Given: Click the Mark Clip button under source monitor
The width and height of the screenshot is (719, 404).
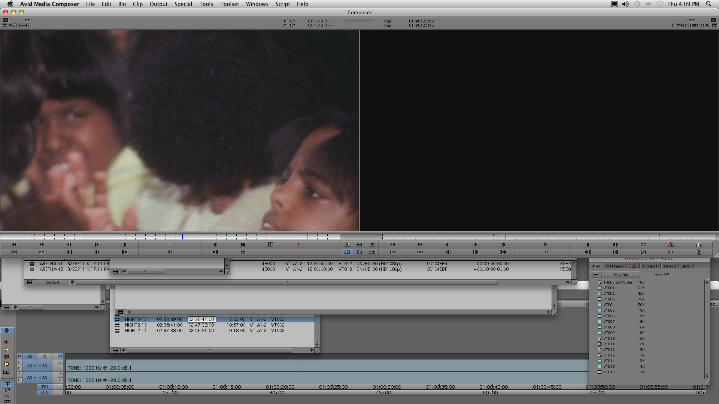Looking at the screenshot, I should [243, 245].
